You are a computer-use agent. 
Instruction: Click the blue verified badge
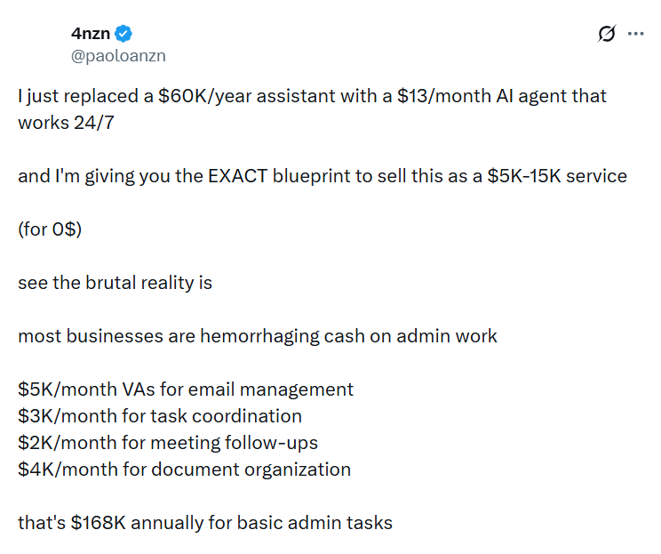(x=124, y=35)
